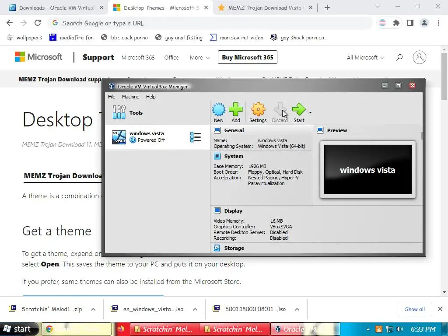Switch to the MEMZ Trojan Download Vista tab
The width and height of the screenshot is (448, 336).
pyautogui.click(x=265, y=8)
